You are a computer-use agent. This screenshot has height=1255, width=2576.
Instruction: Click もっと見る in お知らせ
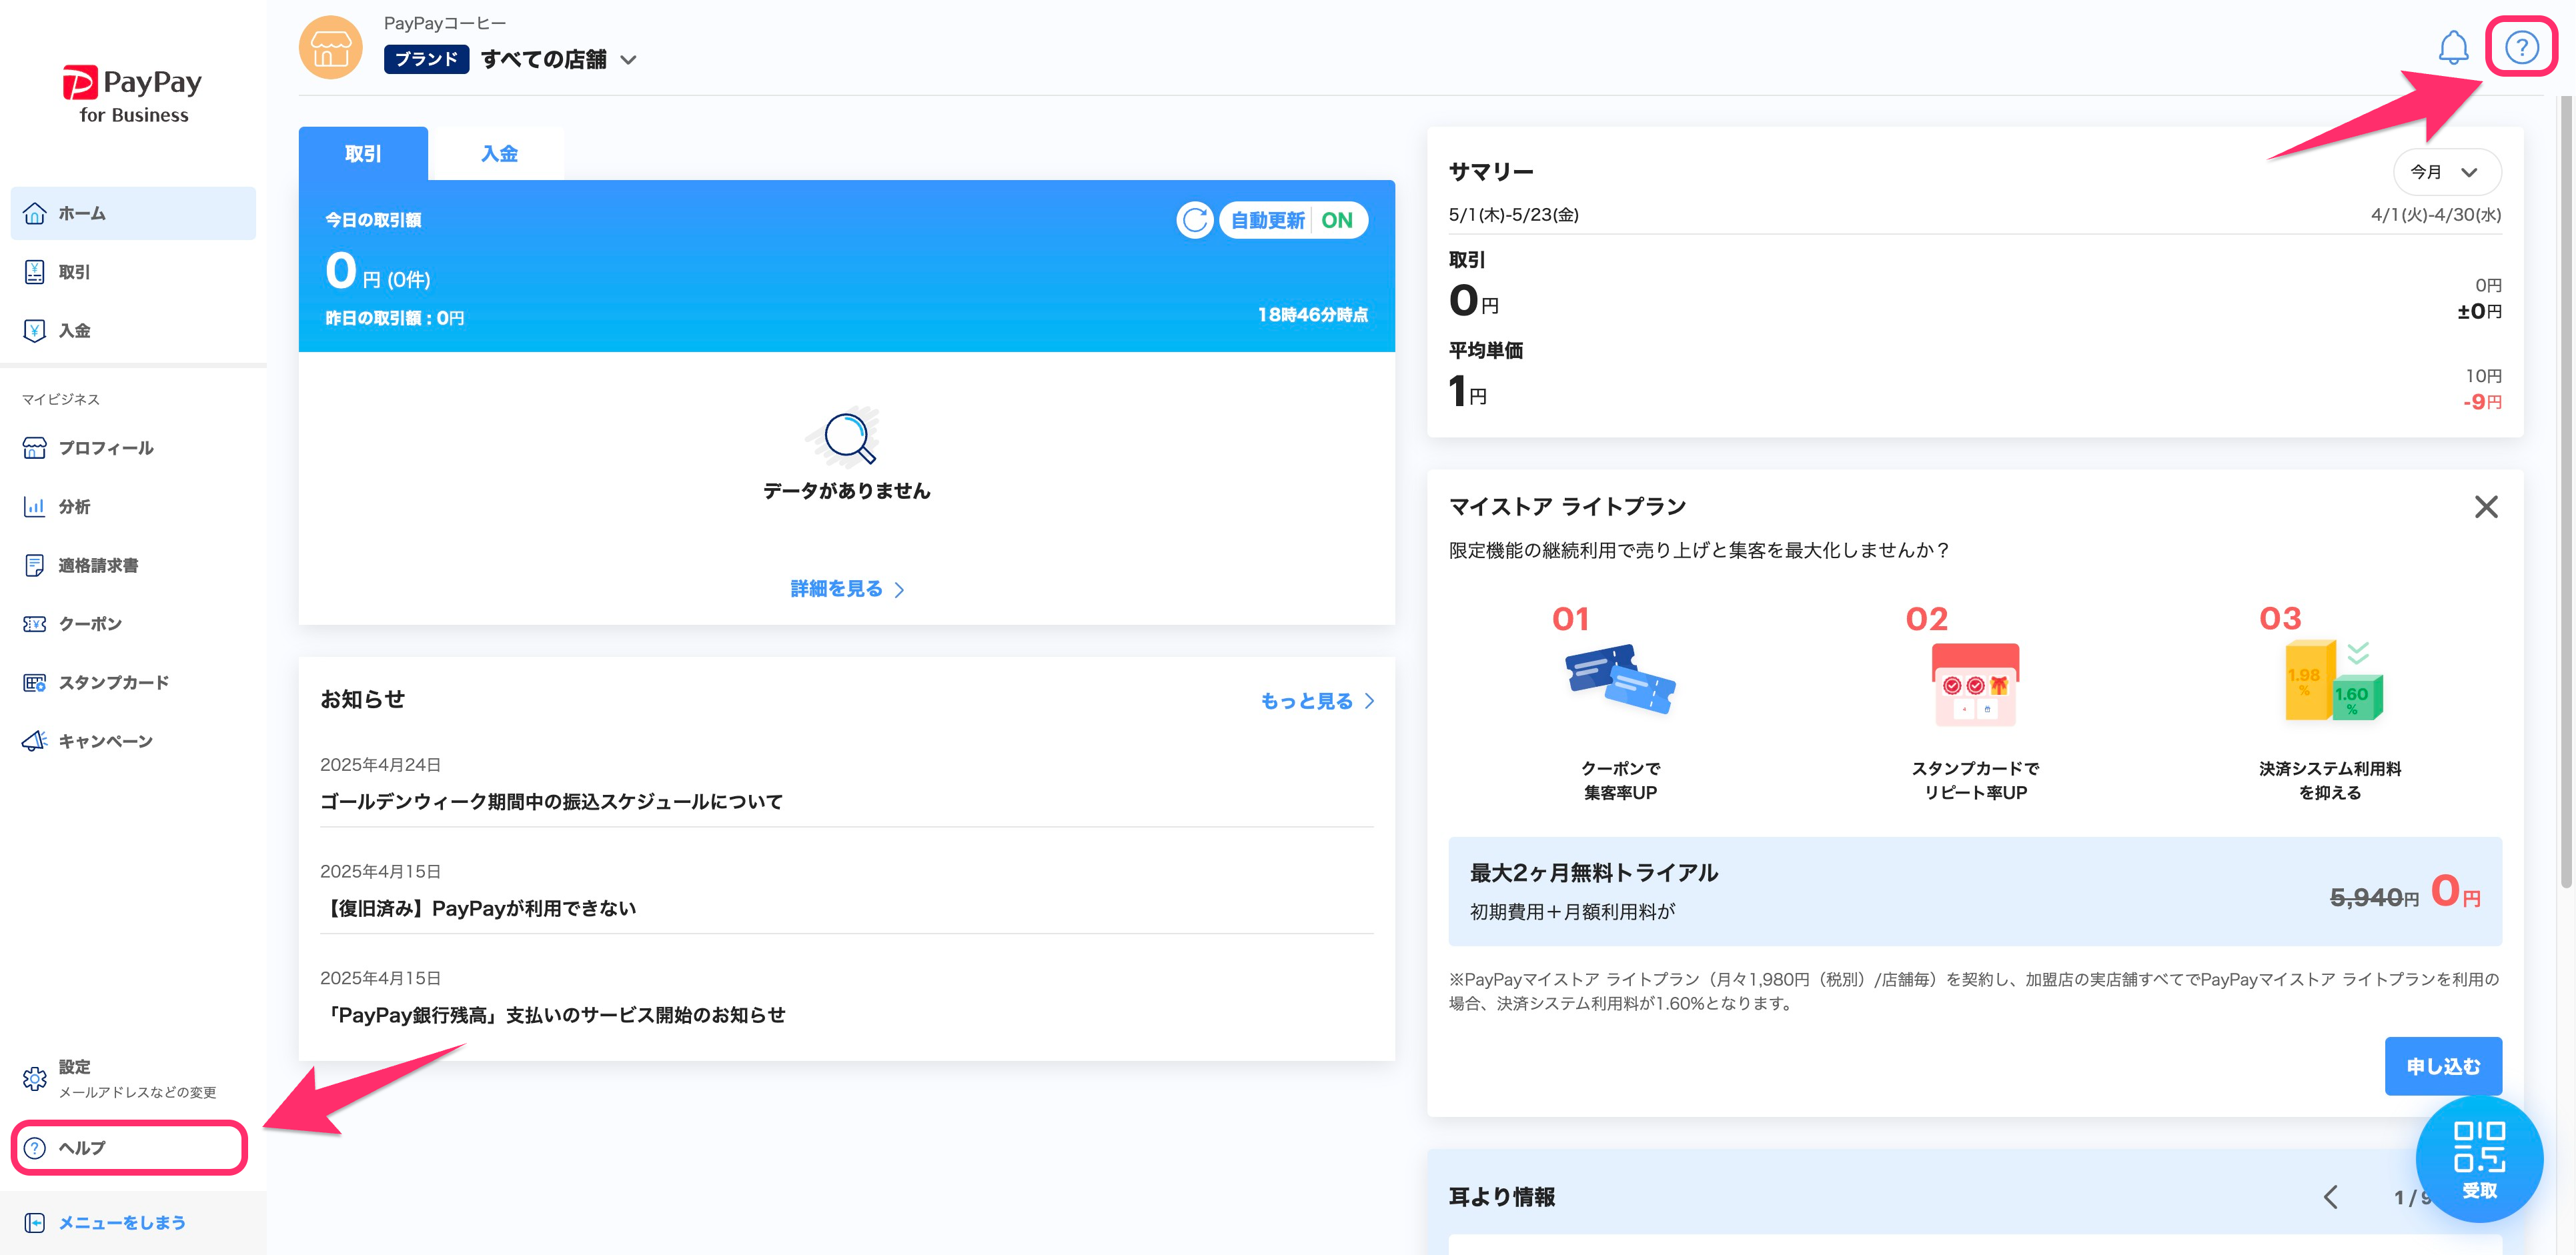[1317, 701]
